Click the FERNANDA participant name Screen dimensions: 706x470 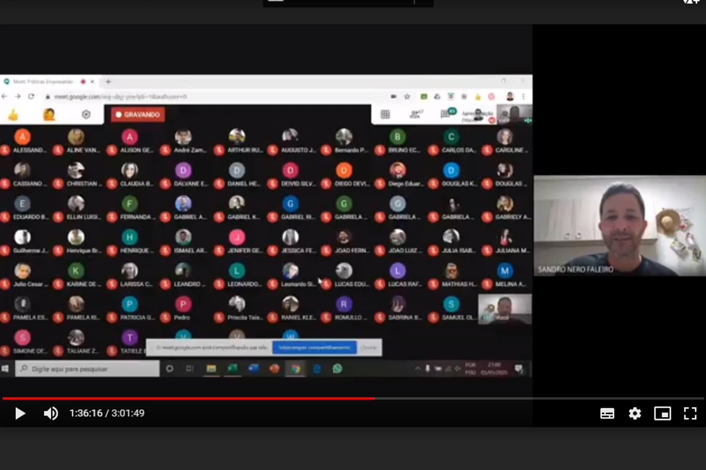pyautogui.click(x=138, y=217)
